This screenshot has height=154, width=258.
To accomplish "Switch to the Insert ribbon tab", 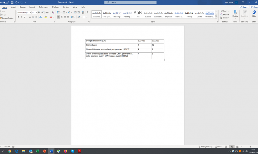I will 13,7.
